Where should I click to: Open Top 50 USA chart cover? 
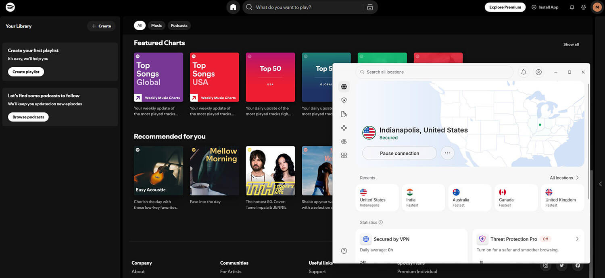coord(270,77)
